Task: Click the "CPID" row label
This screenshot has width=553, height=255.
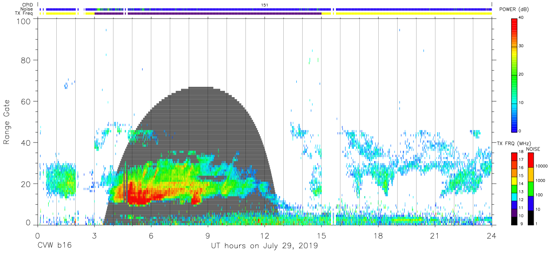Action: point(28,4)
